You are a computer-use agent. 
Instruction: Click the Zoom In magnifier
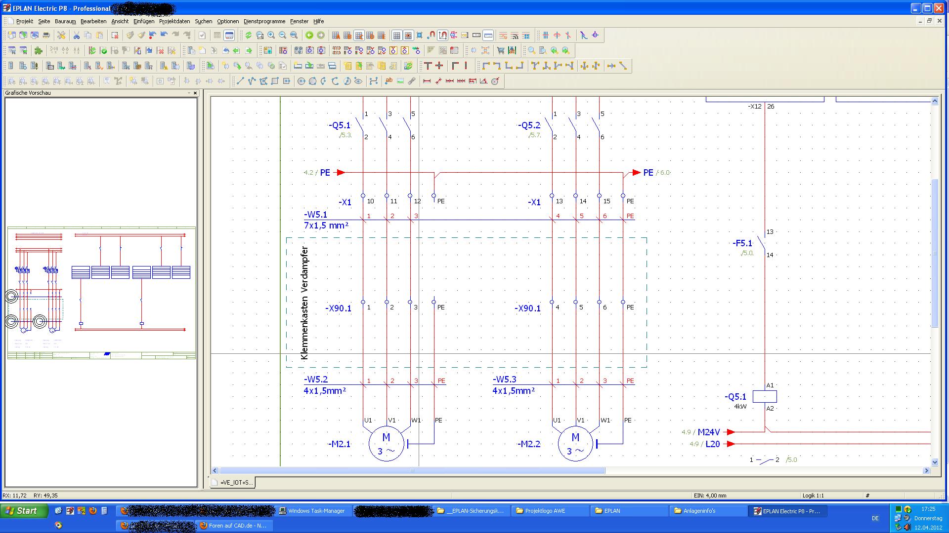pyautogui.click(x=271, y=35)
